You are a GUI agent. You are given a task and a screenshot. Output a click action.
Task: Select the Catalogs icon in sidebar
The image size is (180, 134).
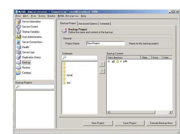pos(18,73)
